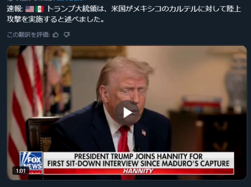Click the United States flag emoji
This screenshot has width=251, height=187.
pos(30,9)
